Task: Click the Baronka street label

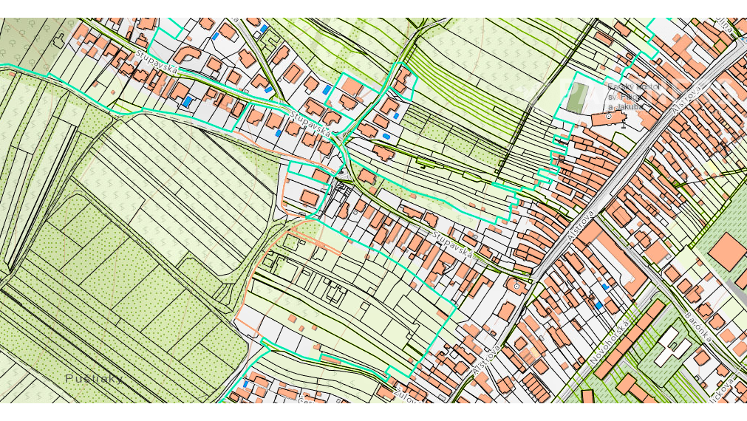Action: point(699,326)
